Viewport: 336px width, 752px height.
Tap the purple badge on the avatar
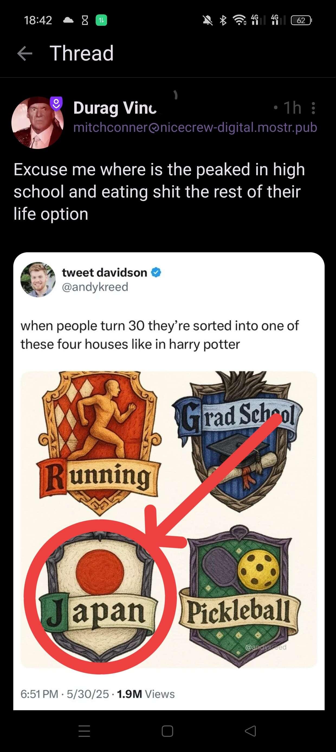pyautogui.click(x=56, y=103)
